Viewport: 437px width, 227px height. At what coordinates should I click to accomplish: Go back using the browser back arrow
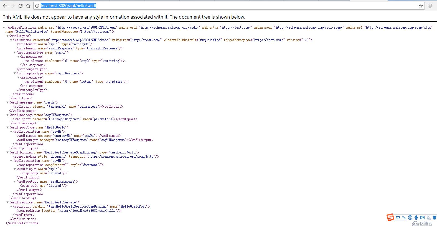(x=5, y=6)
